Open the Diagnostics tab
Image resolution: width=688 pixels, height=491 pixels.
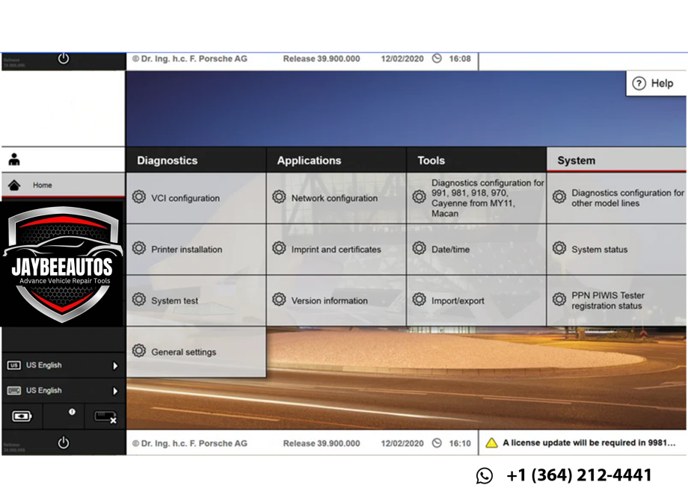click(x=196, y=160)
